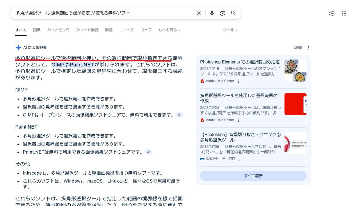This screenshot has height=206, width=349.
Task: Select the ニュース tab
Action: tap(127, 30)
